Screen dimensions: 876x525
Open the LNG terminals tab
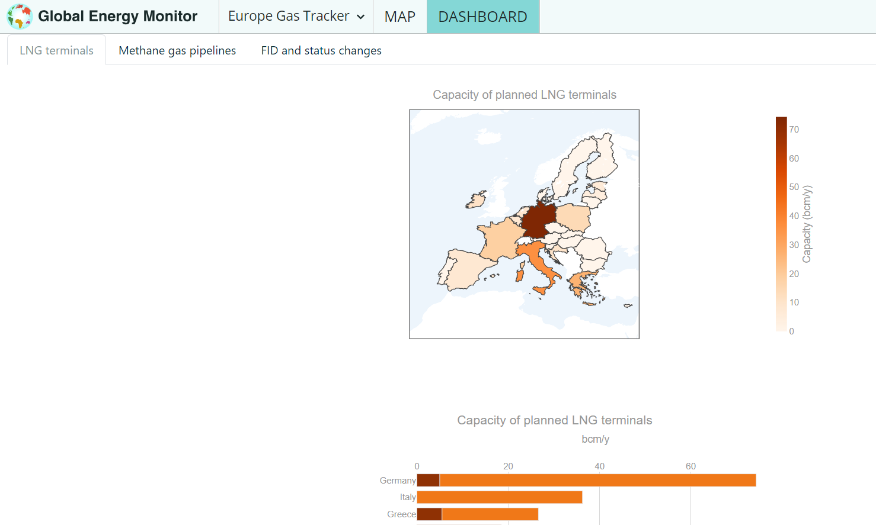(56, 50)
